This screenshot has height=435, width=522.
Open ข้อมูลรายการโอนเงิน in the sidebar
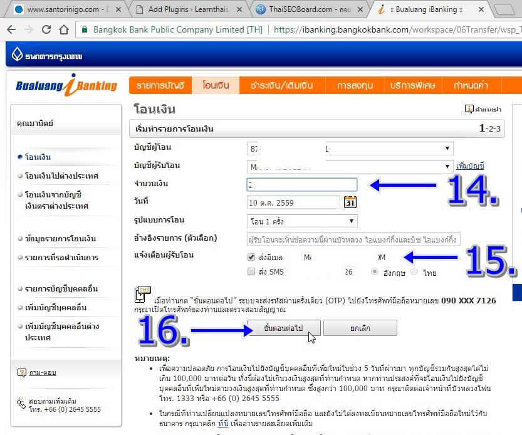[60, 238]
